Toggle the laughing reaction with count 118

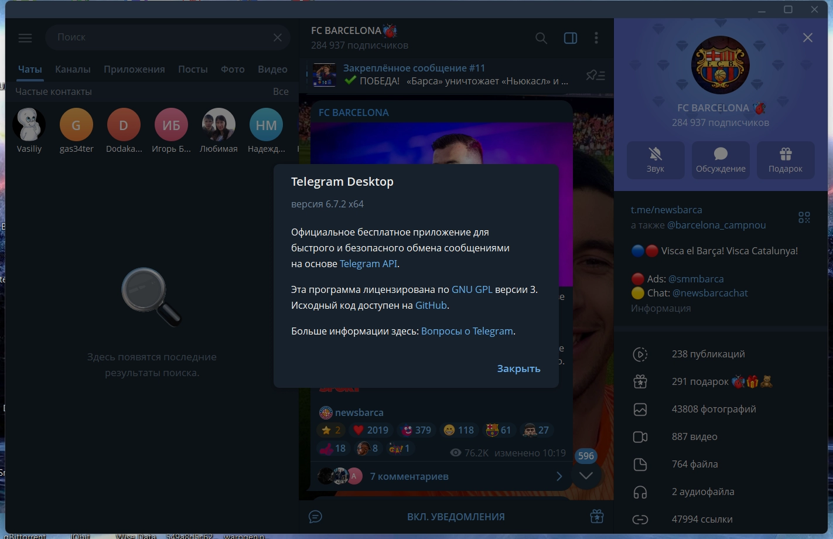click(x=459, y=430)
